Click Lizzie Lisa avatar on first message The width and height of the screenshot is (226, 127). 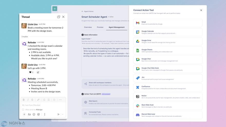24,26
